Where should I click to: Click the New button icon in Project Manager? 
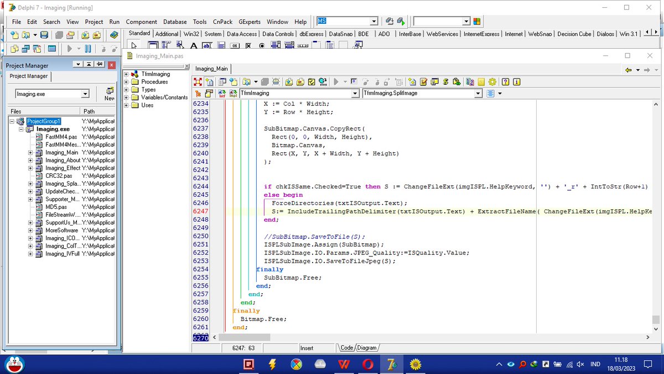click(x=110, y=94)
